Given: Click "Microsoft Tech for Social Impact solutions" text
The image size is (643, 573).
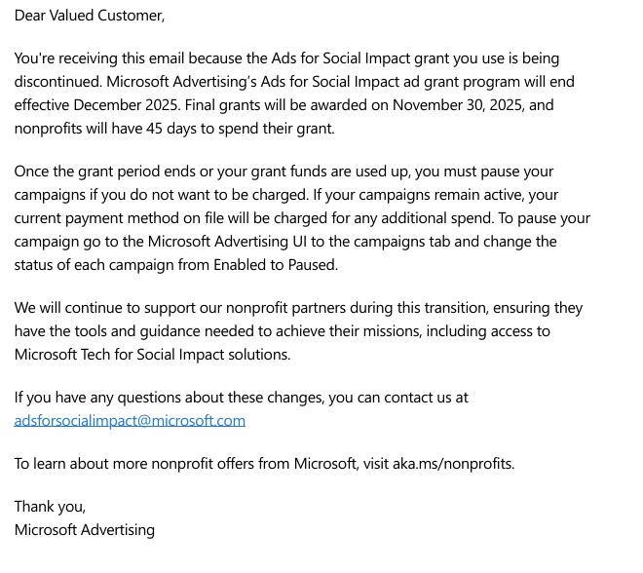Looking at the screenshot, I should point(152,355).
